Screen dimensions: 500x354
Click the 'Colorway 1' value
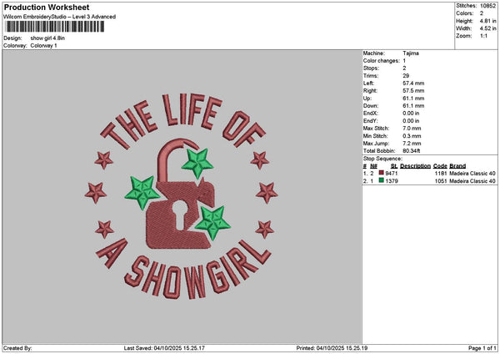[x=43, y=46]
